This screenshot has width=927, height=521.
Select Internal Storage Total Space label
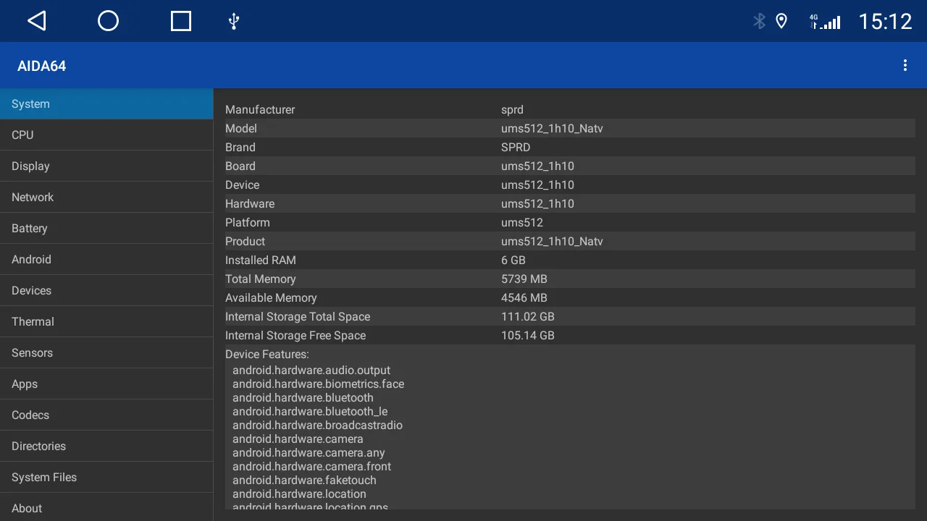298,317
